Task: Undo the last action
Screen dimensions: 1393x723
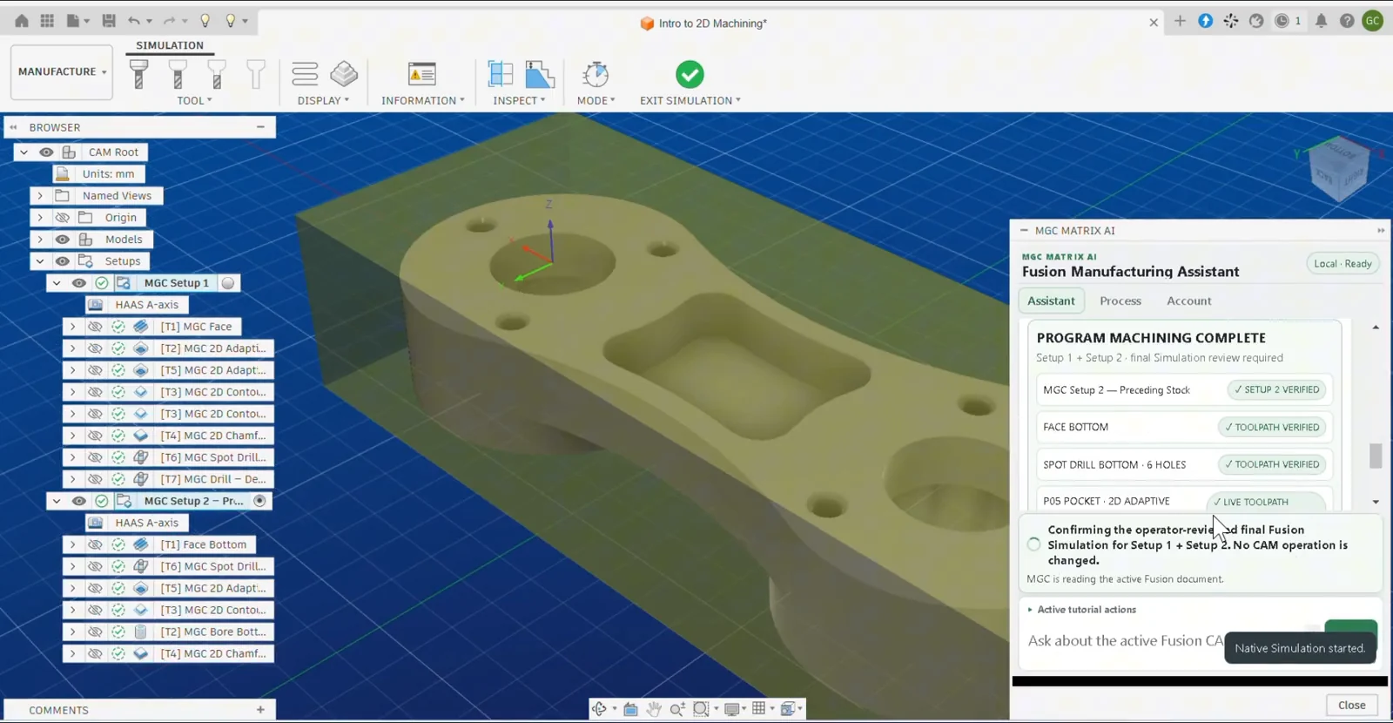Action: 134,21
